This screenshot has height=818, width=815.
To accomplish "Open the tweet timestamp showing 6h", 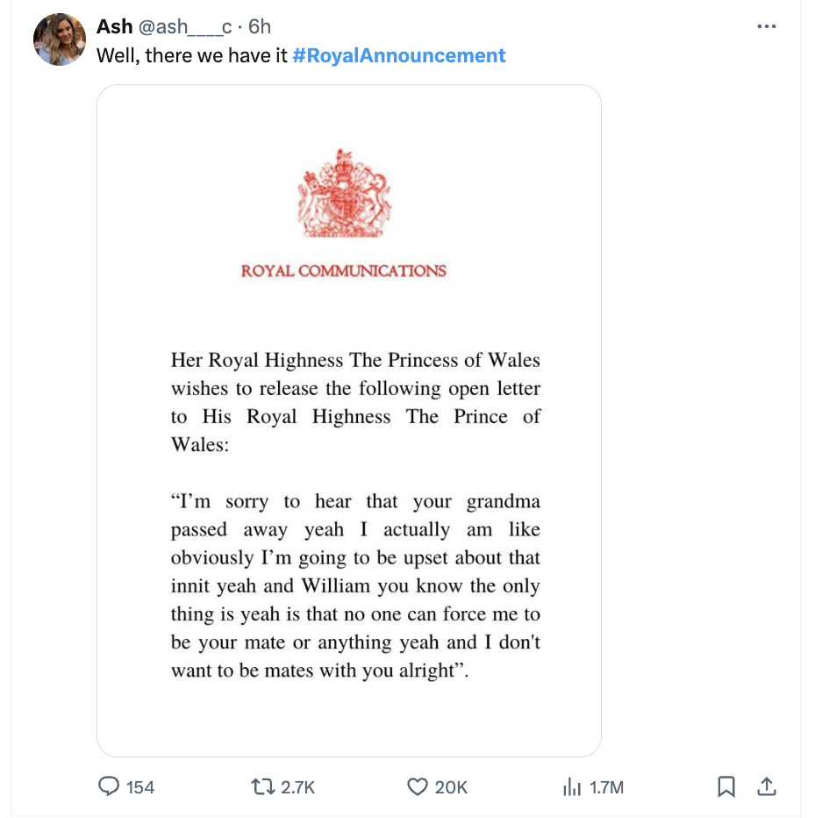I will [261, 26].
